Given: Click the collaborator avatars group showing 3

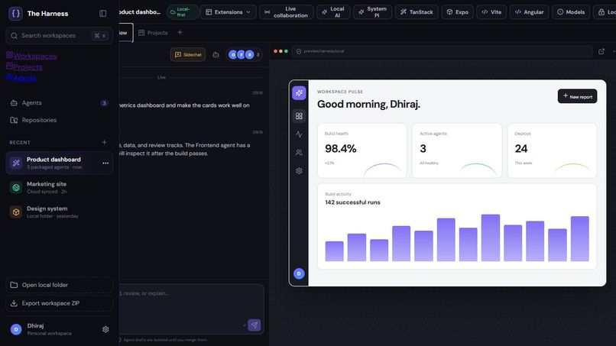Looking at the screenshot, I should coord(244,54).
